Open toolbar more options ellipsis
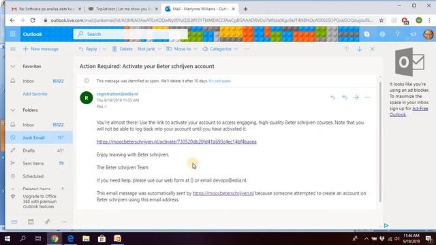The height and width of the screenshot is (245, 436). click(247, 49)
